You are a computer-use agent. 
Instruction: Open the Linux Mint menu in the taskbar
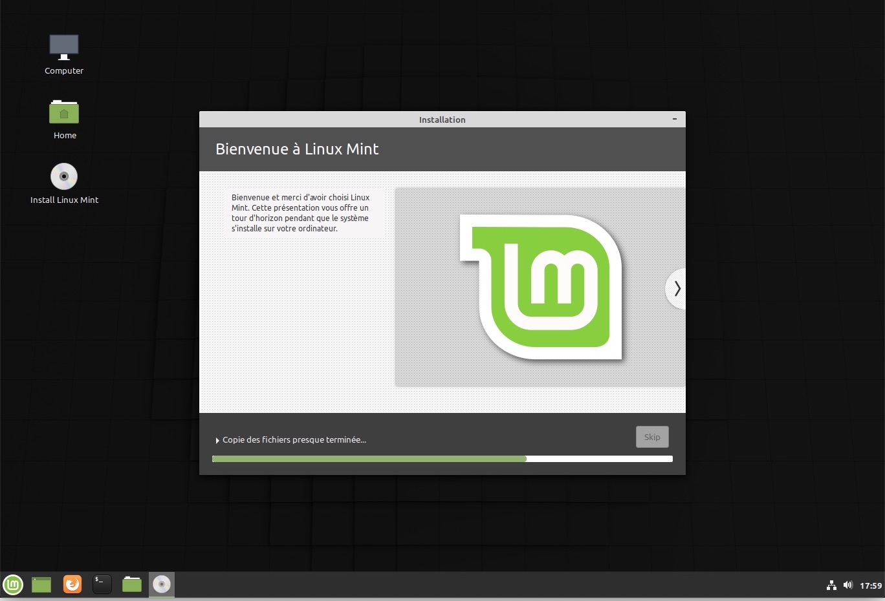tap(13, 585)
